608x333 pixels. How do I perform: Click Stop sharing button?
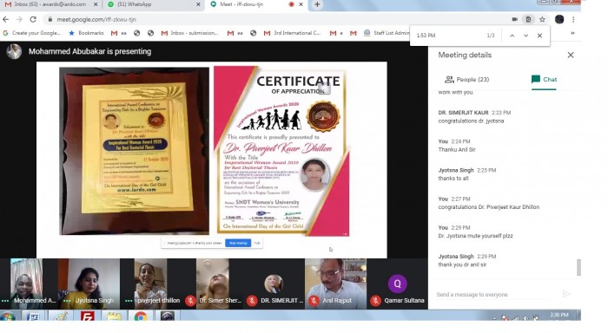tap(238, 243)
